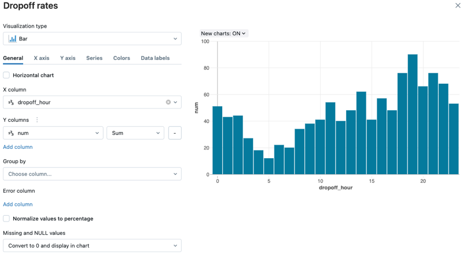Screen dimensions: 463x255
Task: Click Add column under Y columns
Action: (x=18, y=147)
